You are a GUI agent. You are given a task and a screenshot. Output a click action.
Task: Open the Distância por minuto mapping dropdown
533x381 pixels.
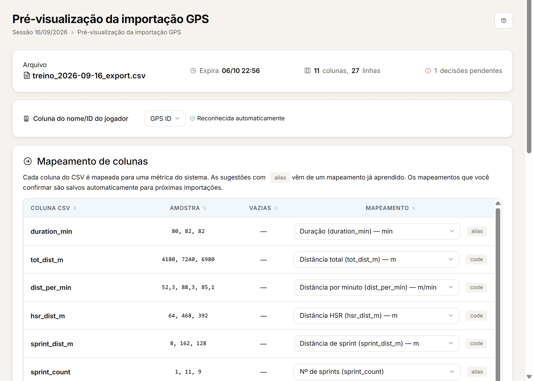tap(376, 287)
